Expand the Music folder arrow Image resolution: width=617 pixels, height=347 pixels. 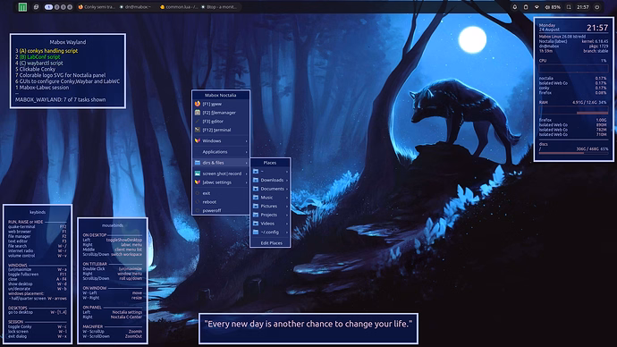[287, 198]
